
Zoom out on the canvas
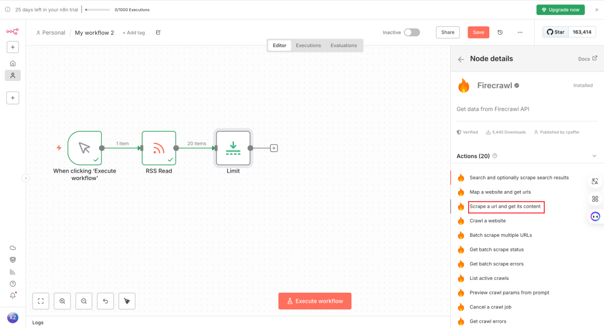coord(84,301)
